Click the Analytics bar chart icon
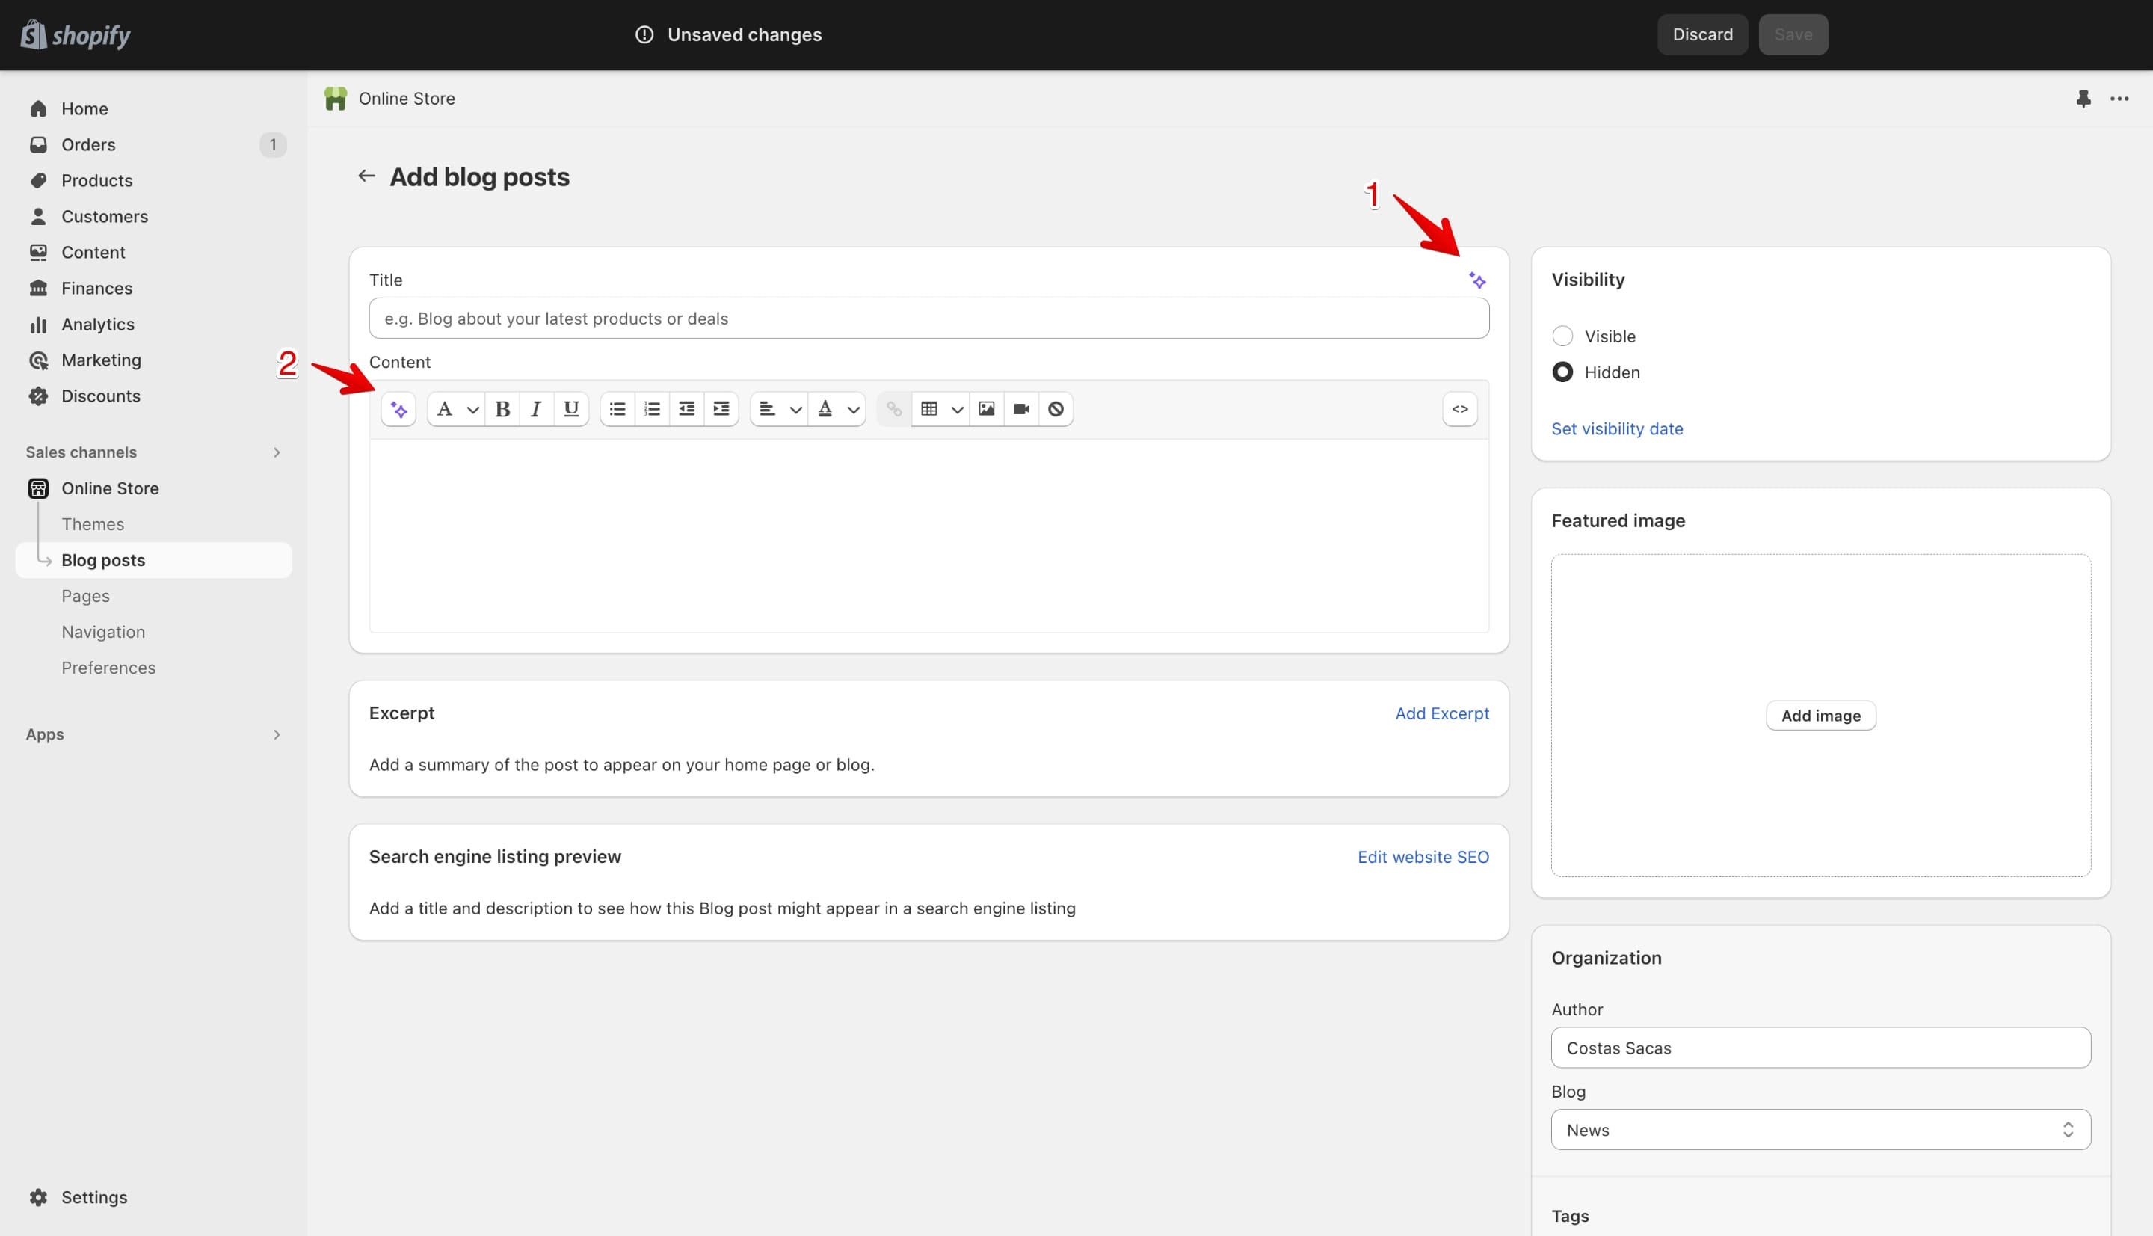 coord(38,325)
